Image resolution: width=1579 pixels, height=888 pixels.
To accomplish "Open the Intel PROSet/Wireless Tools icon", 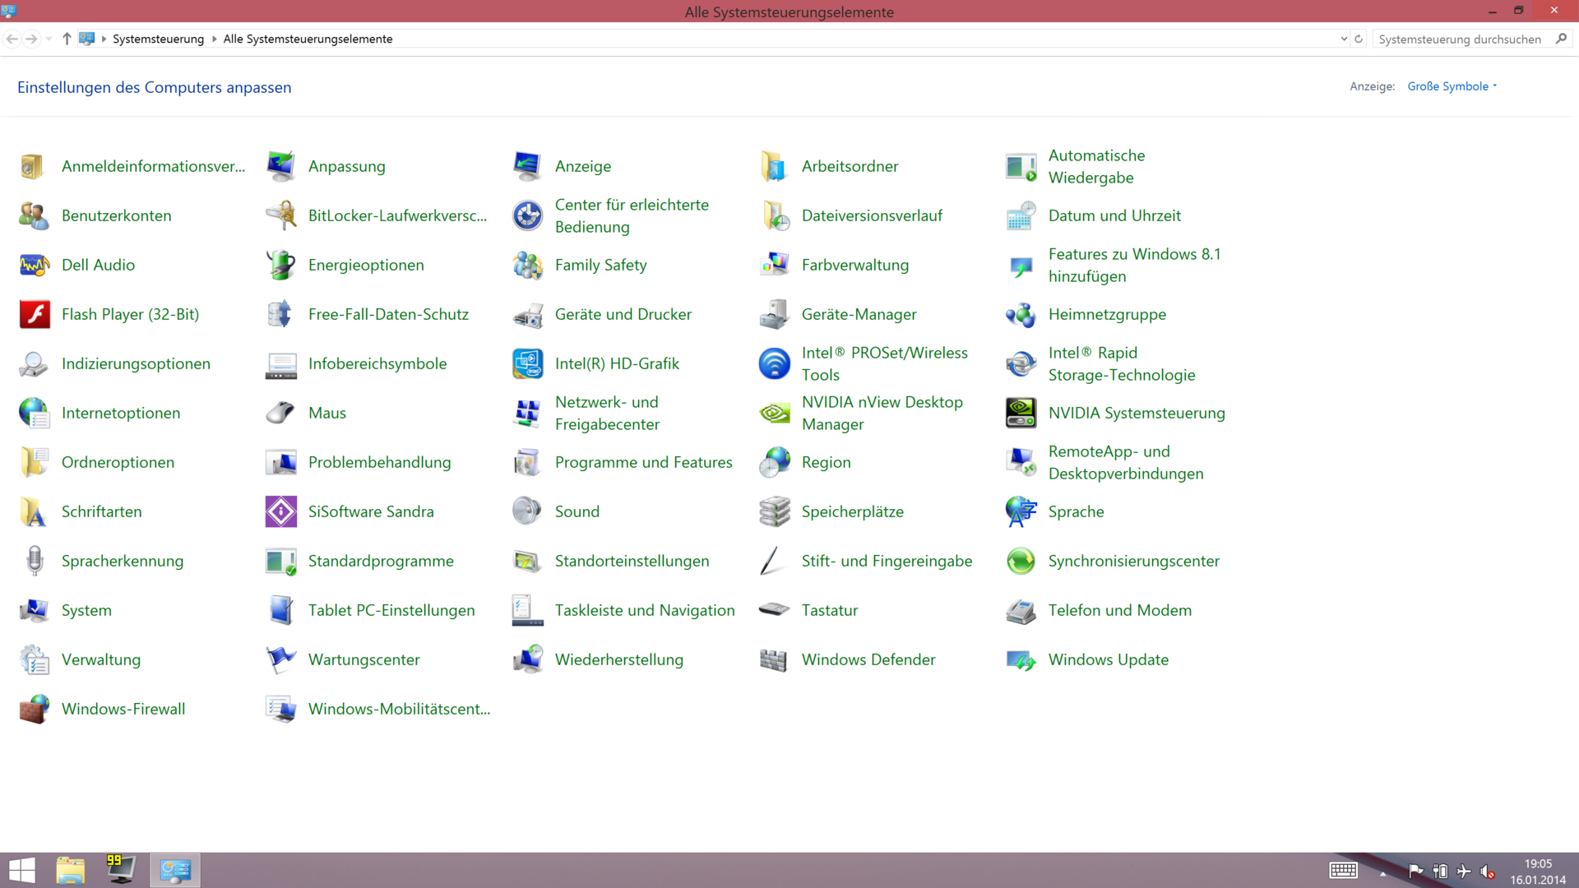I will tap(775, 363).
